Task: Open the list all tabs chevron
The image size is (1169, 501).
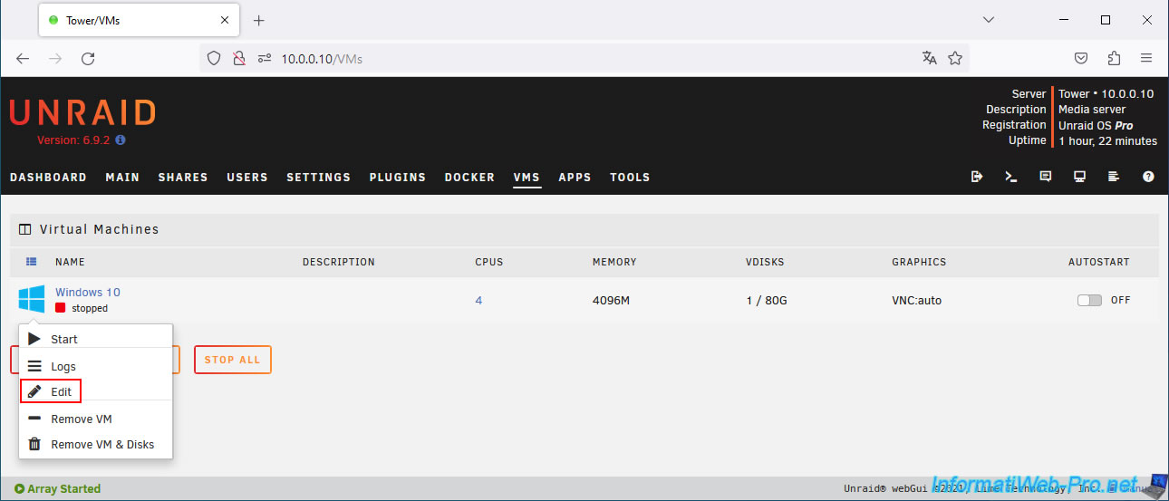Action: (989, 19)
